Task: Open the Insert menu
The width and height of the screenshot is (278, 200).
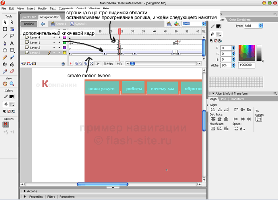Action: pos(31,8)
